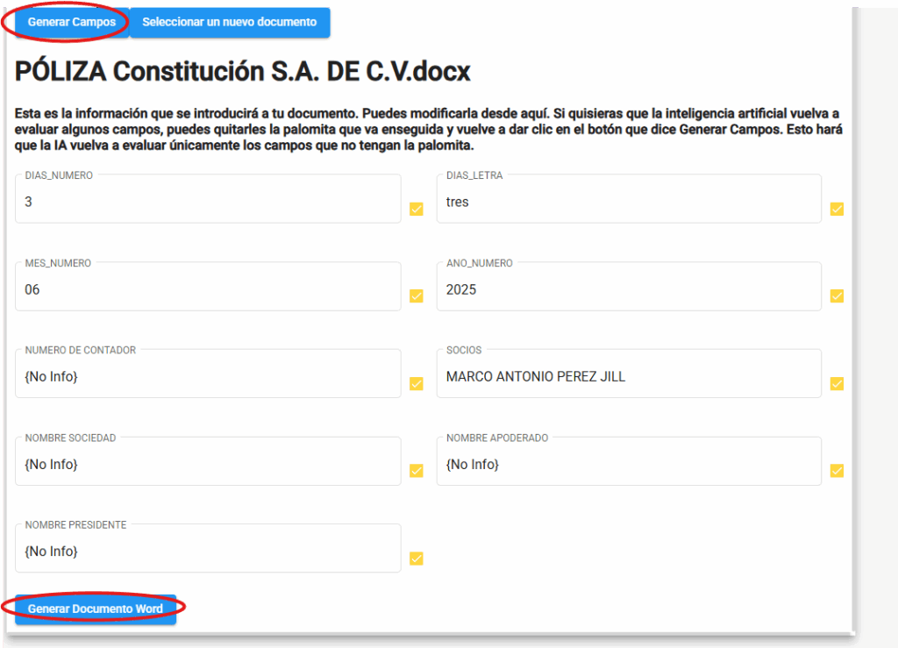Toggle the ANO_NUMERO checkbox
Screen dimensions: 898x648
[837, 296]
